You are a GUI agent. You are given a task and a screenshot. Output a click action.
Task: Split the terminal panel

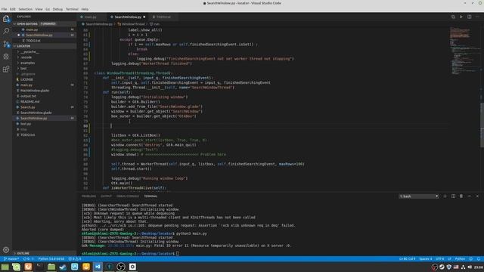click(453, 196)
